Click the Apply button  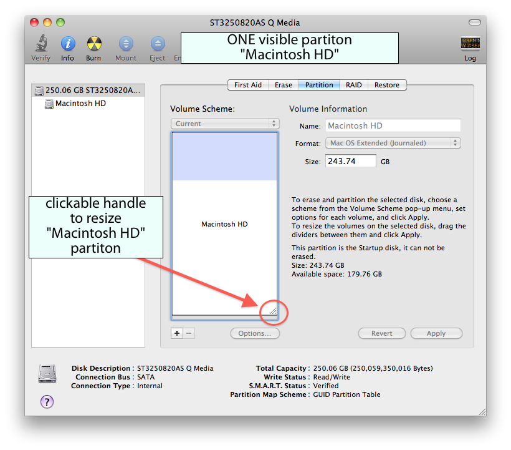tap(436, 333)
